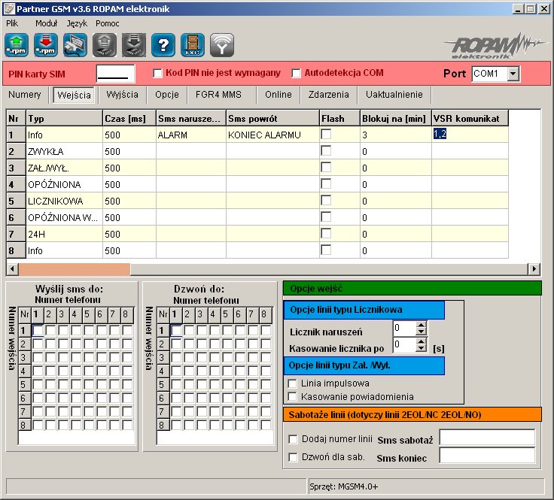Viewport: 554px width, 500px height.
Task: Click the ALARM Sms naruszenie cell
Action: coord(191,135)
